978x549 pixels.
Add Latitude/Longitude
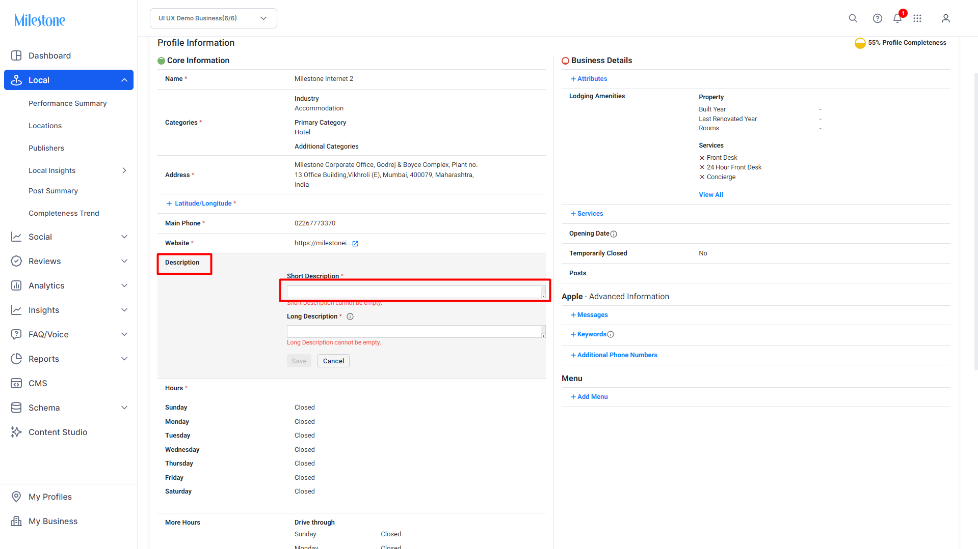199,204
